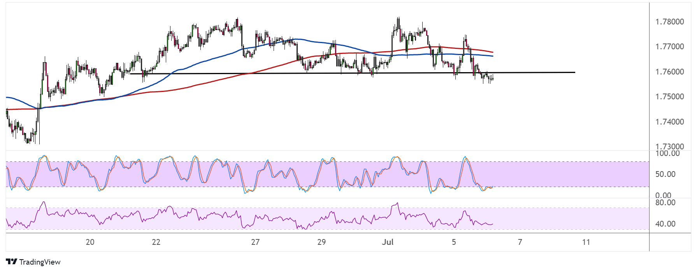The height and width of the screenshot is (272, 697).
Task: Select date label 29 on time axis
Action: (x=321, y=242)
